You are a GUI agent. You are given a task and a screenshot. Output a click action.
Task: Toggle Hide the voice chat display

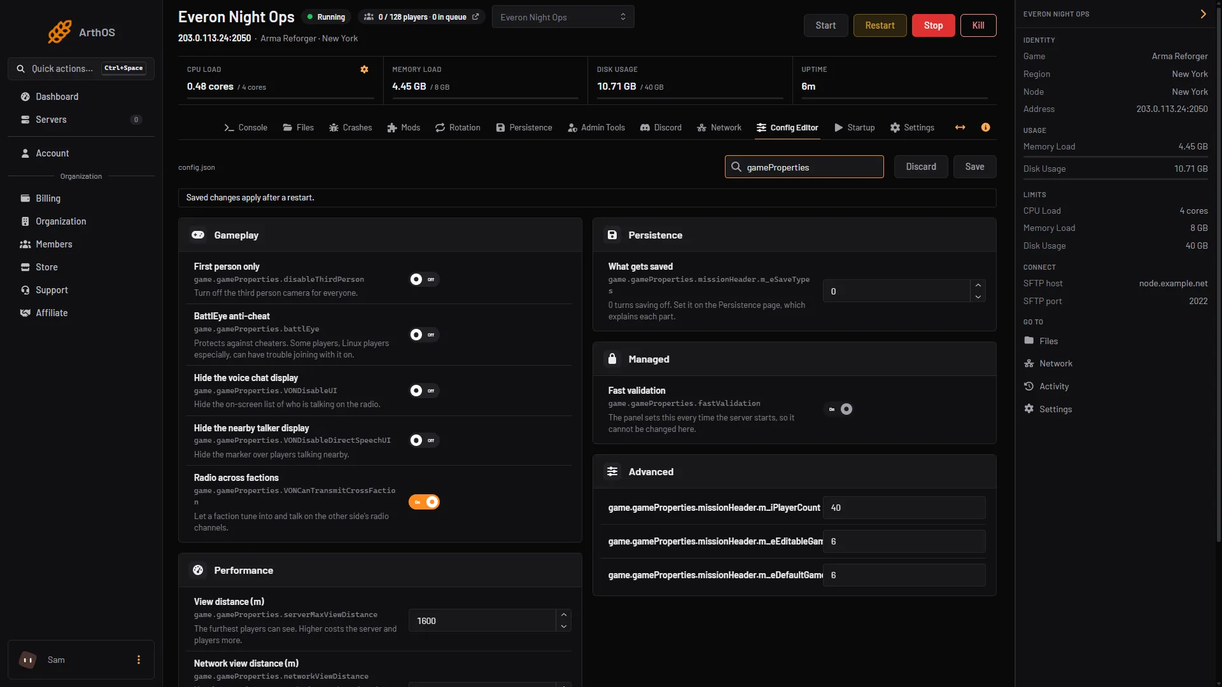424,391
